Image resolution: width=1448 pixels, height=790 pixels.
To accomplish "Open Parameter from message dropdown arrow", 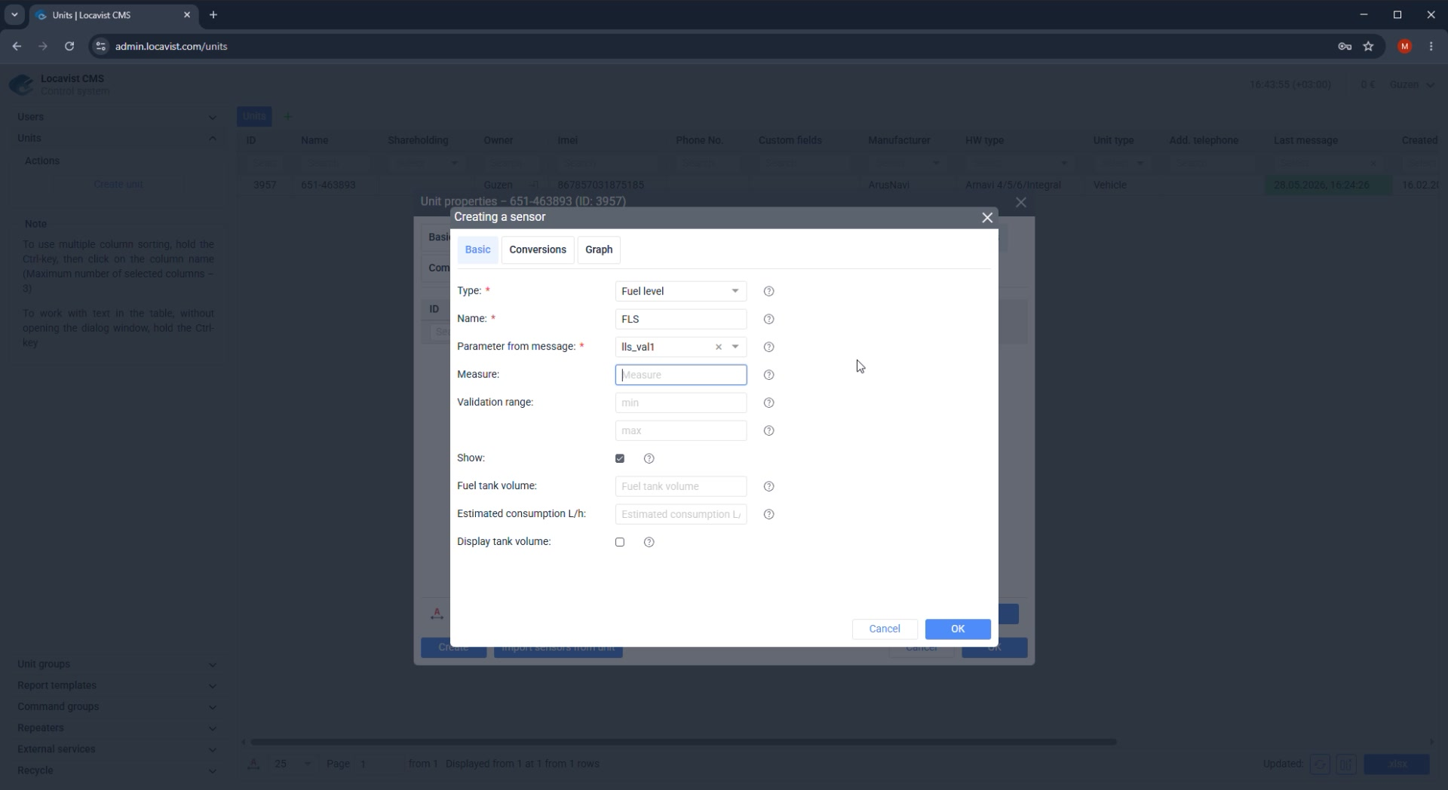I will [x=735, y=348].
